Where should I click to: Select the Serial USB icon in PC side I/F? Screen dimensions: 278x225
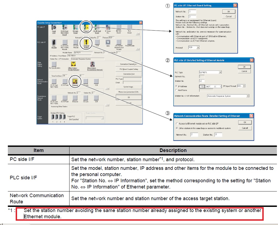[54, 28]
